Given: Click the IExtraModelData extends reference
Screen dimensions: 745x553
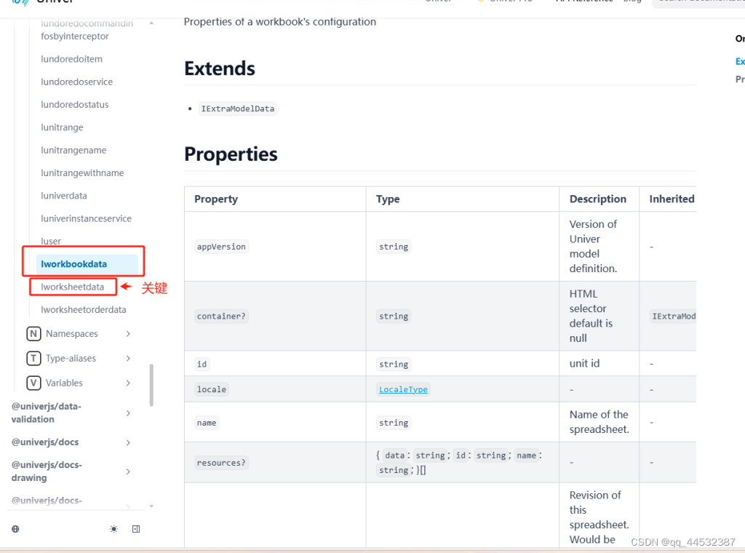Looking at the screenshot, I should coord(238,108).
